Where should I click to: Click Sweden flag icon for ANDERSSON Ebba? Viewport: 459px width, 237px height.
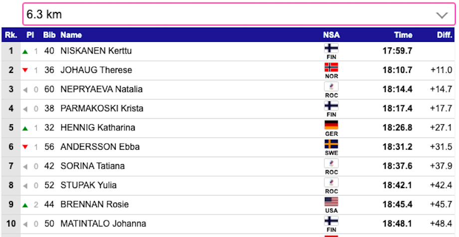click(x=331, y=144)
